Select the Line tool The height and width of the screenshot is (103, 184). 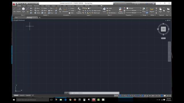click(14, 10)
